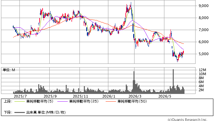Click the 4M volume axis label
Screen dimensions: 214x121
pyautogui.click(x=201, y=86)
